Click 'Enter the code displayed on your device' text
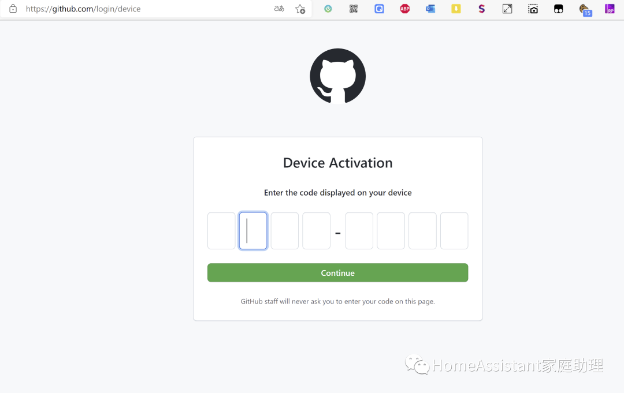Image resolution: width=624 pixels, height=393 pixels. pos(338,193)
